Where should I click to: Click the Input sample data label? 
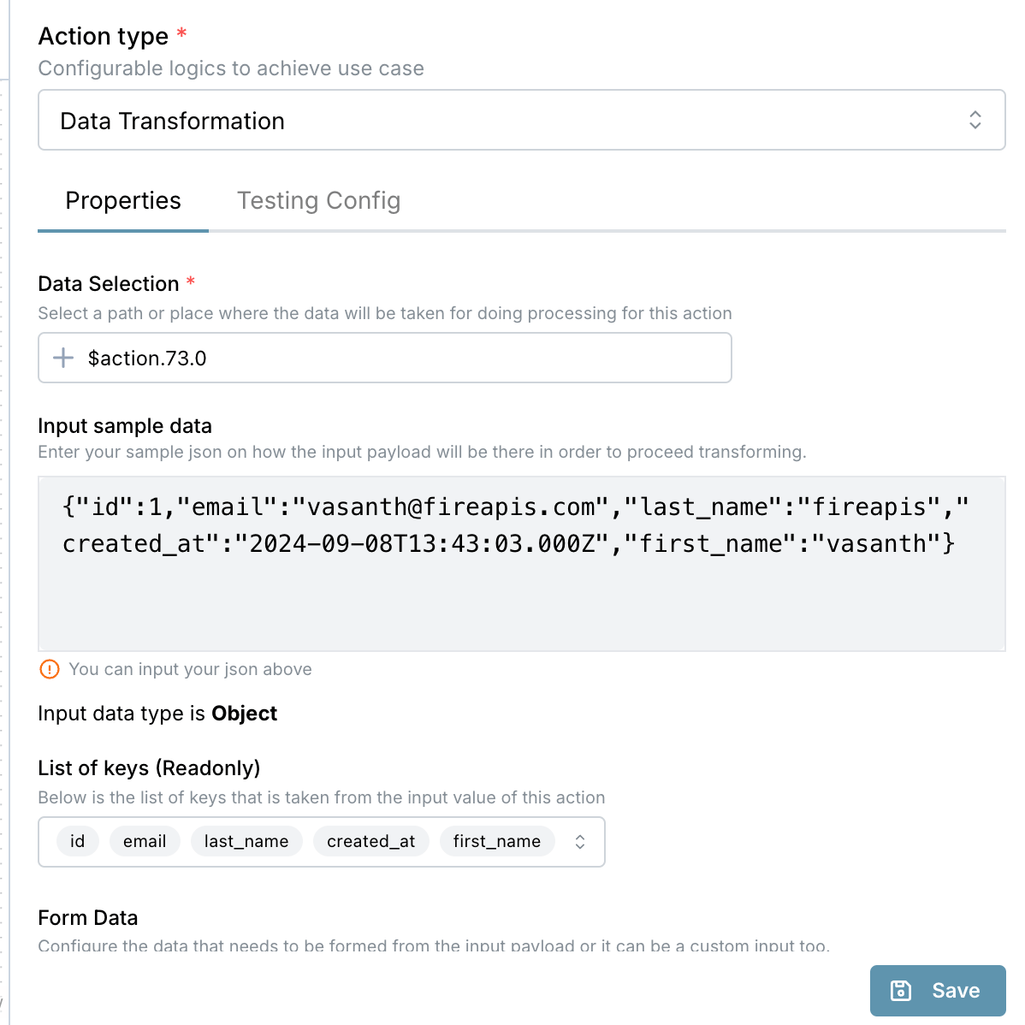(x=125, y=426)
